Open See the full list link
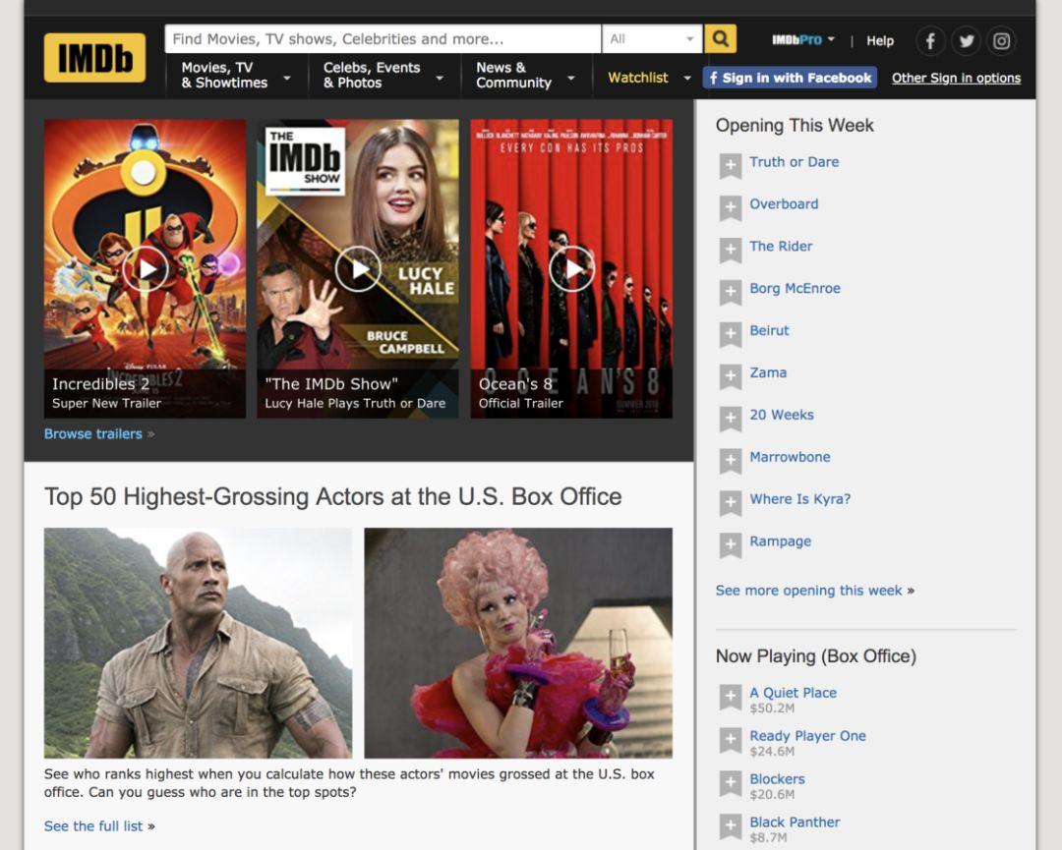The width and height of the screenshot is (1062, 850). tap(93, 826)
